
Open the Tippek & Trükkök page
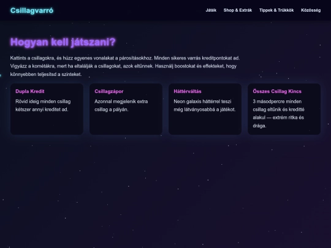(x=276, y=10)
